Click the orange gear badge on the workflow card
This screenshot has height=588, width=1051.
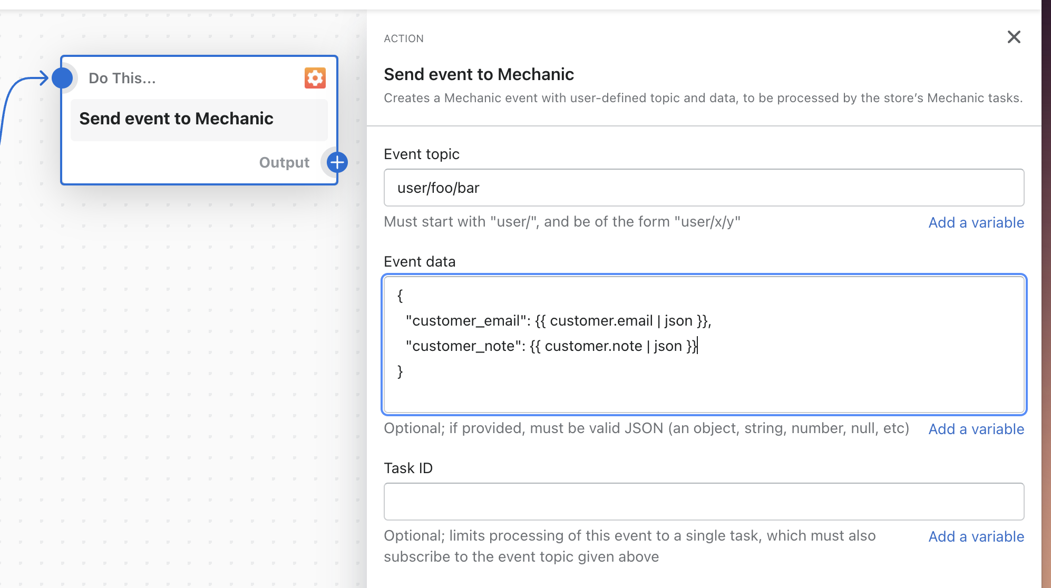tap(315, 77)
